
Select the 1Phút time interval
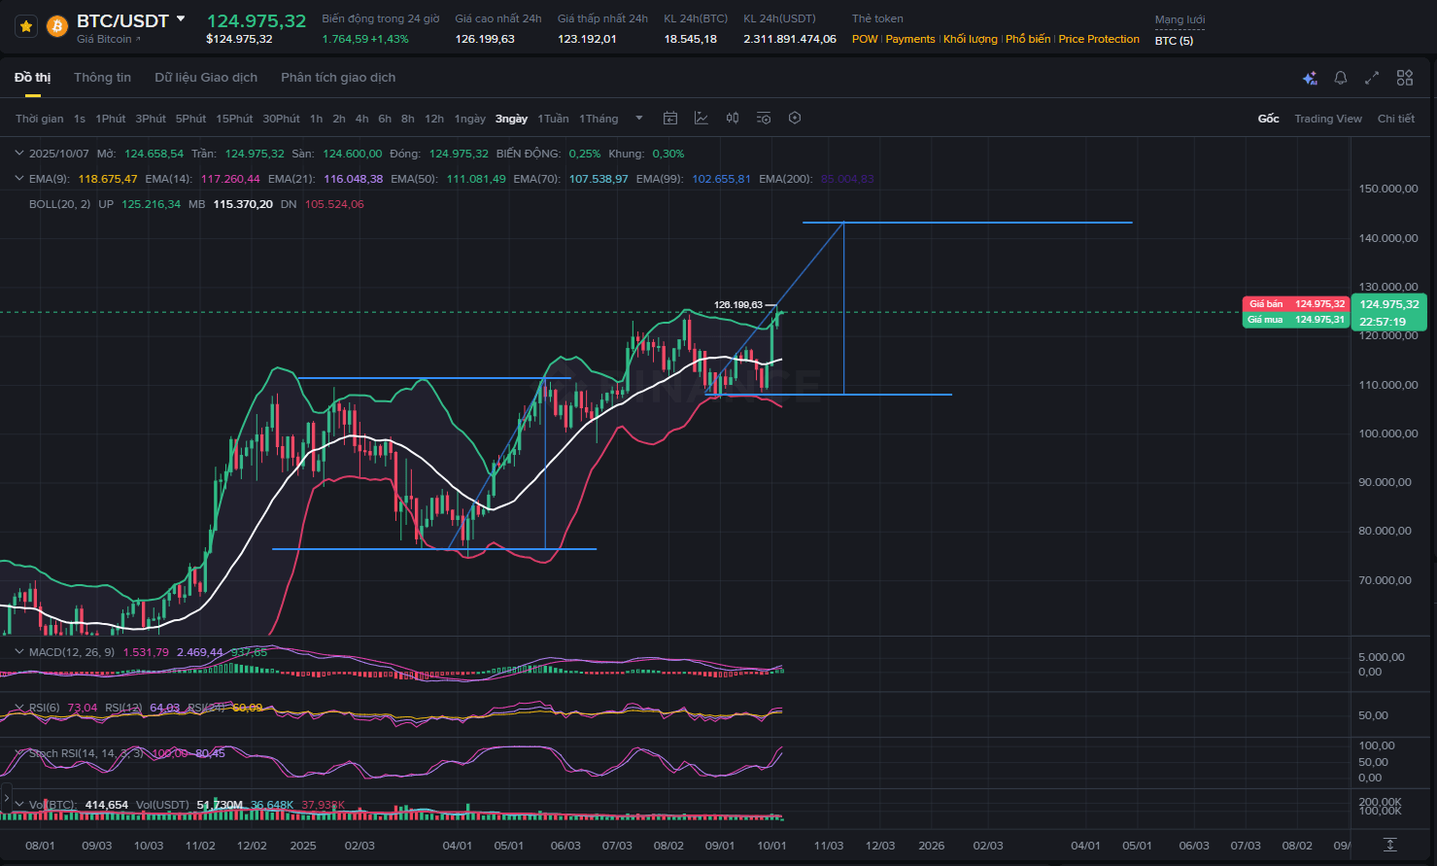pyautogui.click(x=111, y=119)
